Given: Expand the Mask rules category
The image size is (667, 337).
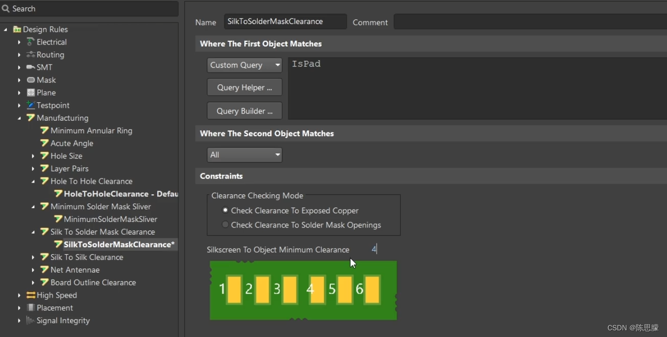Looking at the screenshot, I should (x=19, y=80).
